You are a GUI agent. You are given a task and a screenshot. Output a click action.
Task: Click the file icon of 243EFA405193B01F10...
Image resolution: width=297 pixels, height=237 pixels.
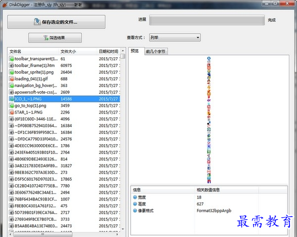(x=11, y=153)
